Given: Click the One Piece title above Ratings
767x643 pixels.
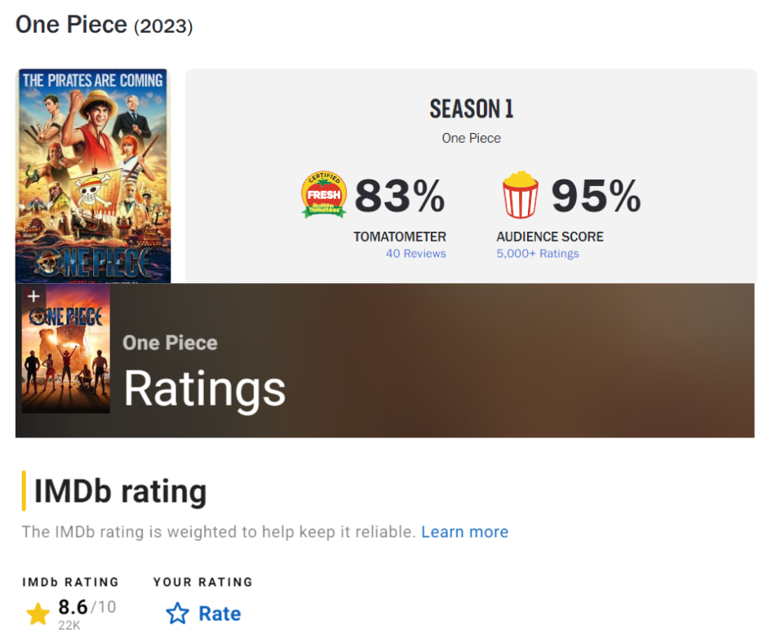Looking at the screenshot, I should (x=170, y=343).
